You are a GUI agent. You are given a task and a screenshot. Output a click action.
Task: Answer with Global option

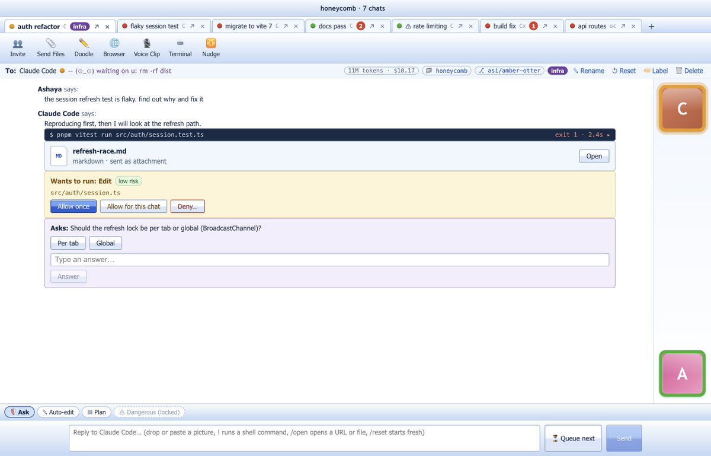pos(105,243)
